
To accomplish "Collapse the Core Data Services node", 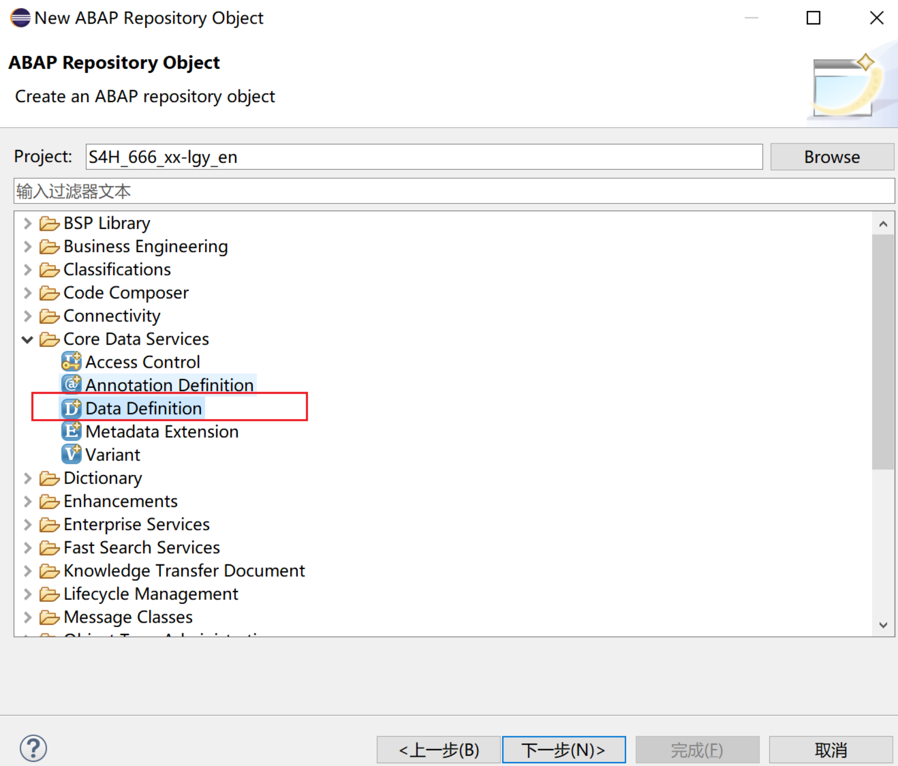I will (x=27, y=340).
